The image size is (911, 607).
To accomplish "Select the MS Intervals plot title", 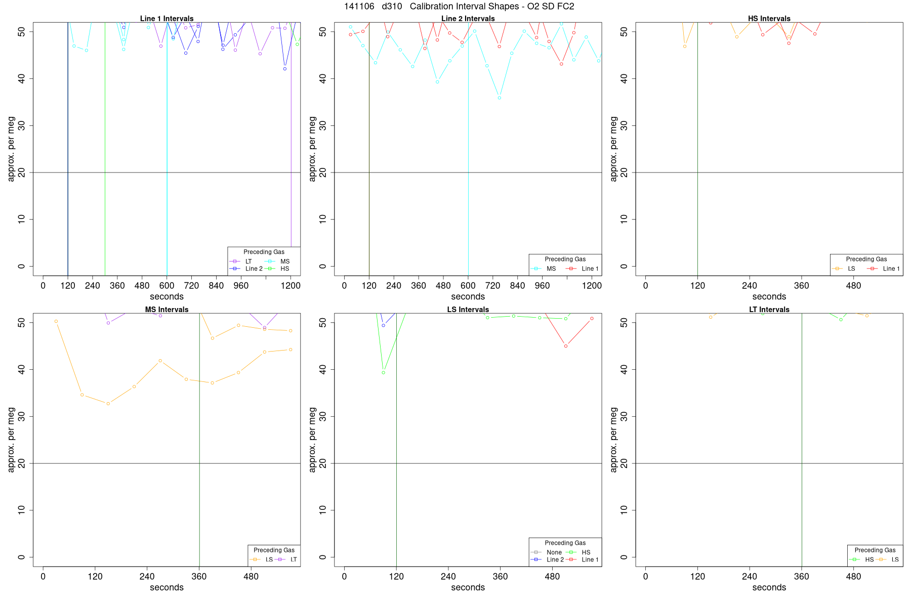I will point(167,310).
